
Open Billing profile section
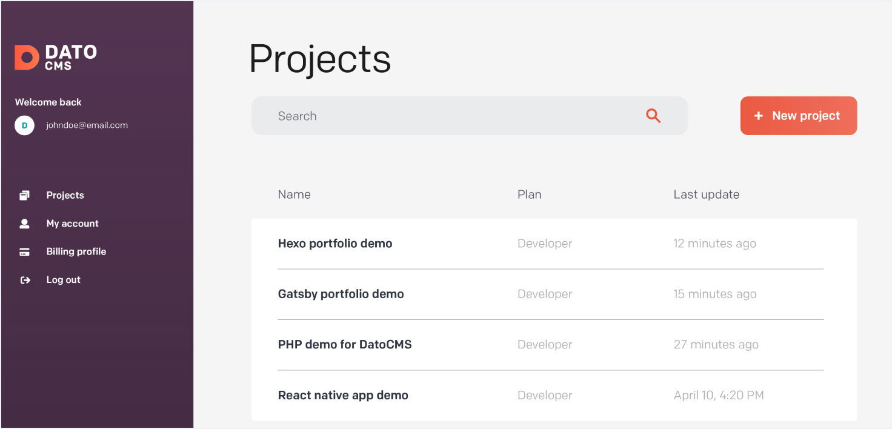tap(76, 251)
